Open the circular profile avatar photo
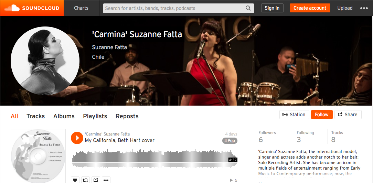373x183 pixels. (x=45, y=61)
